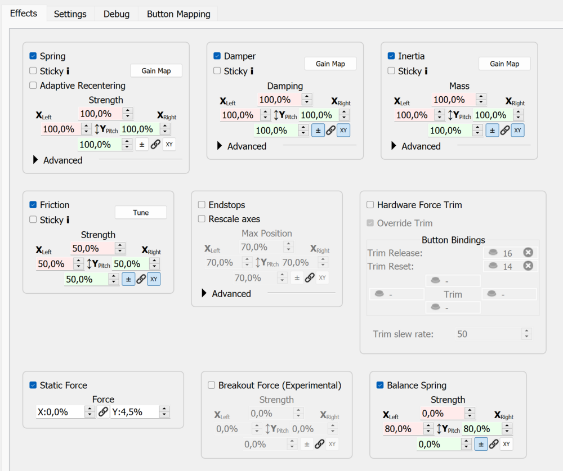Open the Spring Gain Map
This screenshot has width=563, height=471.
click(156, 71)
